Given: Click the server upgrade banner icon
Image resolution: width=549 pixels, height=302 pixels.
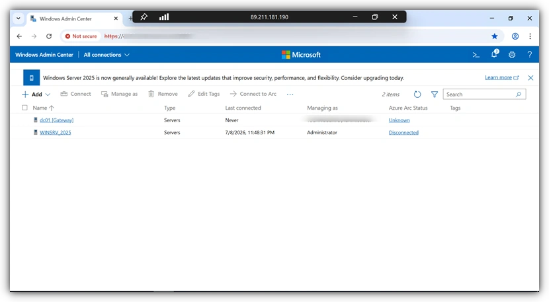Looking at the screenshot, I should pyautogui.click(x=32, y=78).
